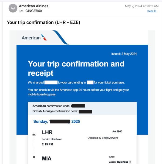The width and height of the screenshot is (162, 164).
Task: Click the 2:15 PM departure time
Action: (48, 144)
